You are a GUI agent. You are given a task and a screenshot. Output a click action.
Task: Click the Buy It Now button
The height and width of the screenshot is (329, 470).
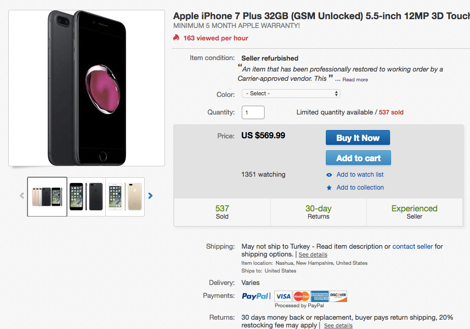tap(357, 137)
